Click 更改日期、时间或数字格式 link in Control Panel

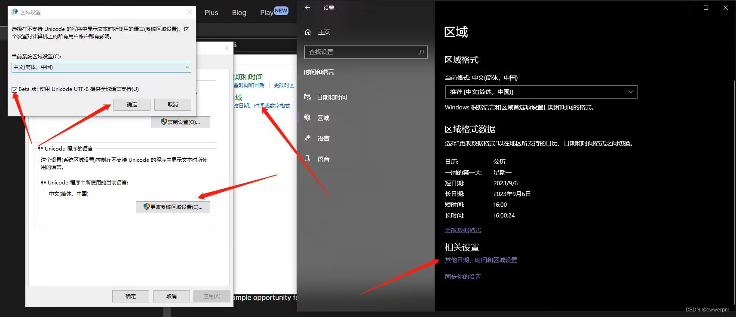click(x=262, y=106)
